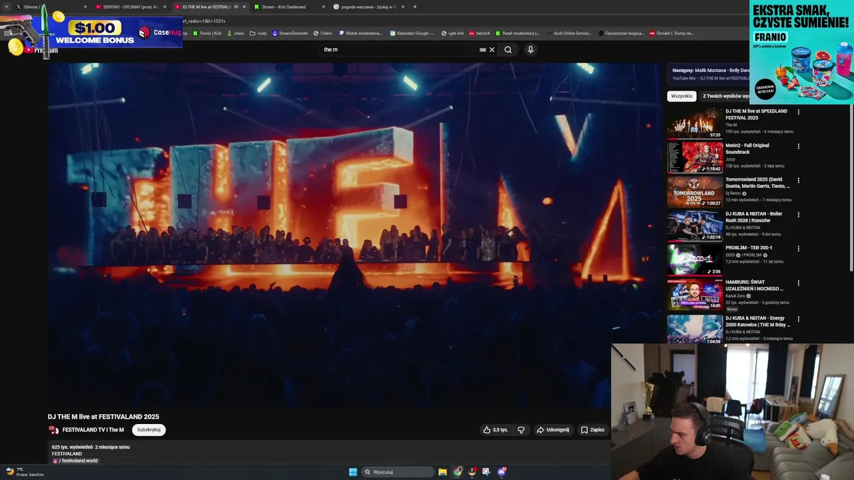Click the Franio Ekstra Smak advertisement overlay

point(801,52)
